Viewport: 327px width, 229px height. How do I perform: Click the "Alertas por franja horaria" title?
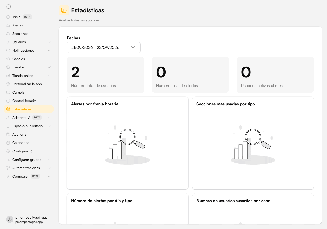click(95, 104)
